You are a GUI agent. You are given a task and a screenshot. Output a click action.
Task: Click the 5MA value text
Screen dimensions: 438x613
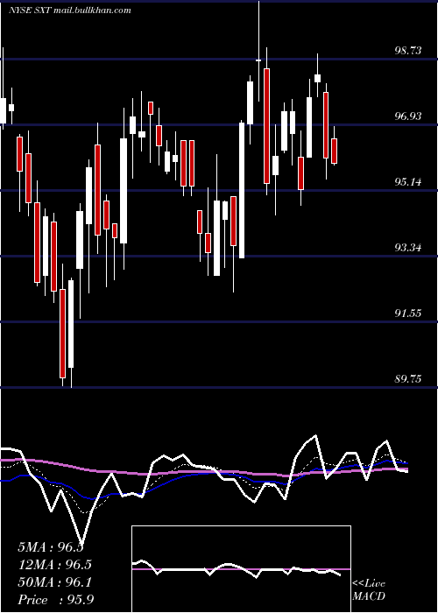click(51, 547)
